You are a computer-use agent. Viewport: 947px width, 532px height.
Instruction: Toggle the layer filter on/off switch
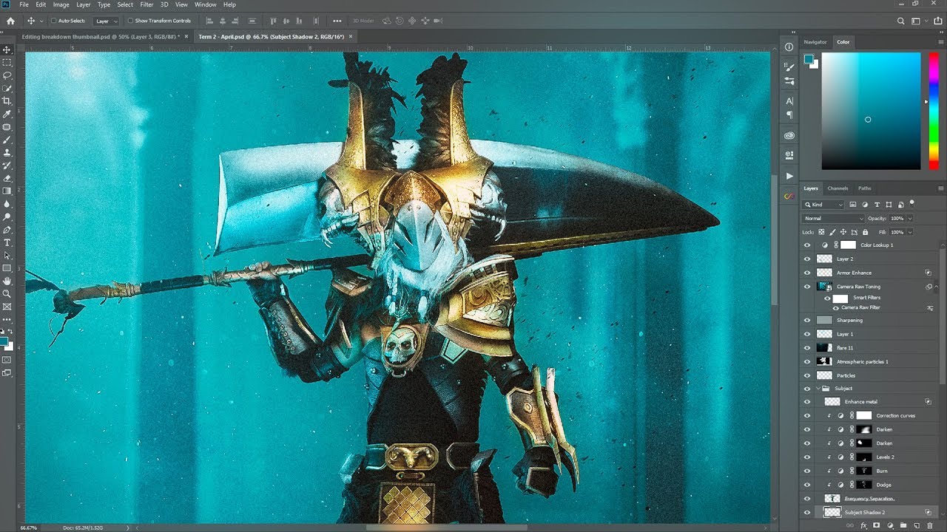pyautogui.click(x=912, y=203)
